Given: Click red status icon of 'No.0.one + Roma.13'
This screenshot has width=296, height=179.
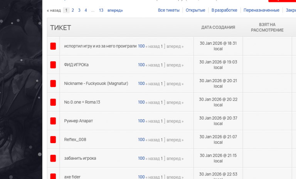Looking at the screenshot, I should coord(53,102).
